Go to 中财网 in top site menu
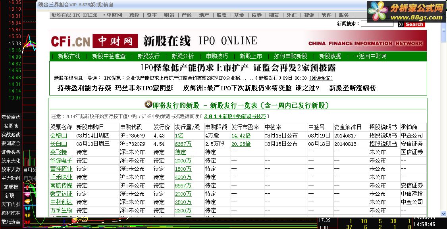Viewport: 447px width, 229px height. click(114, 15)
